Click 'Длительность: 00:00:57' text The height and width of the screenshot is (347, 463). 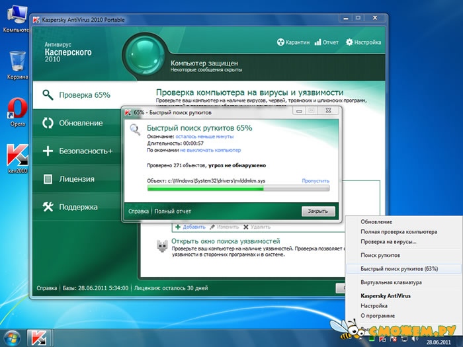pos(175,143)
